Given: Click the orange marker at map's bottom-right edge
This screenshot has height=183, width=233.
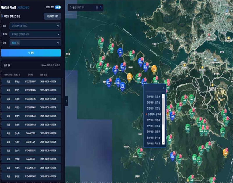Looking at the screenshot, I should tap(225, 152).
